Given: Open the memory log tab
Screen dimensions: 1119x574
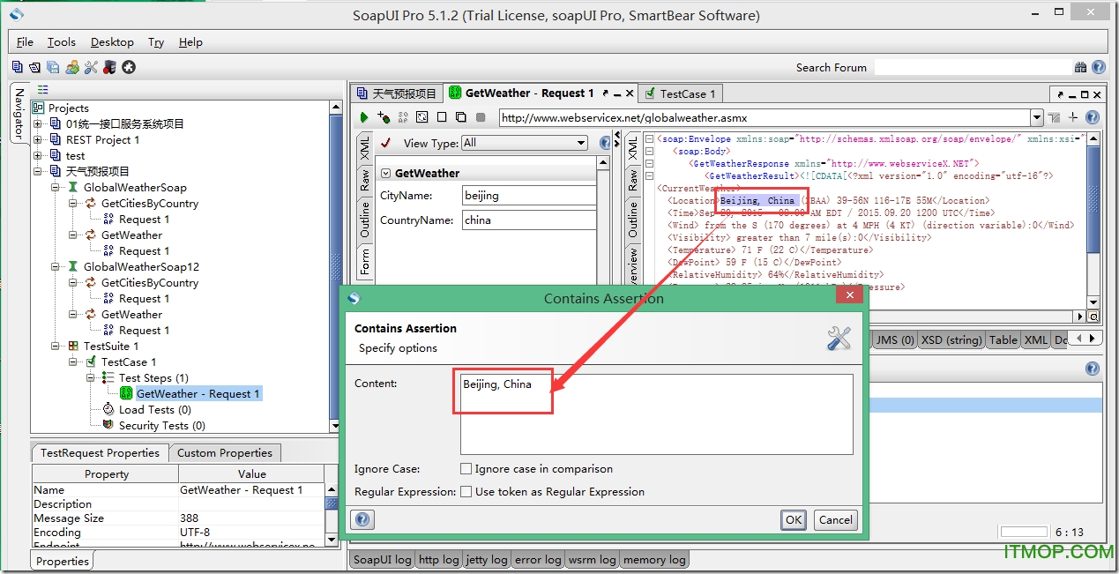Looking at the screenshot, I should click(654, 559).
